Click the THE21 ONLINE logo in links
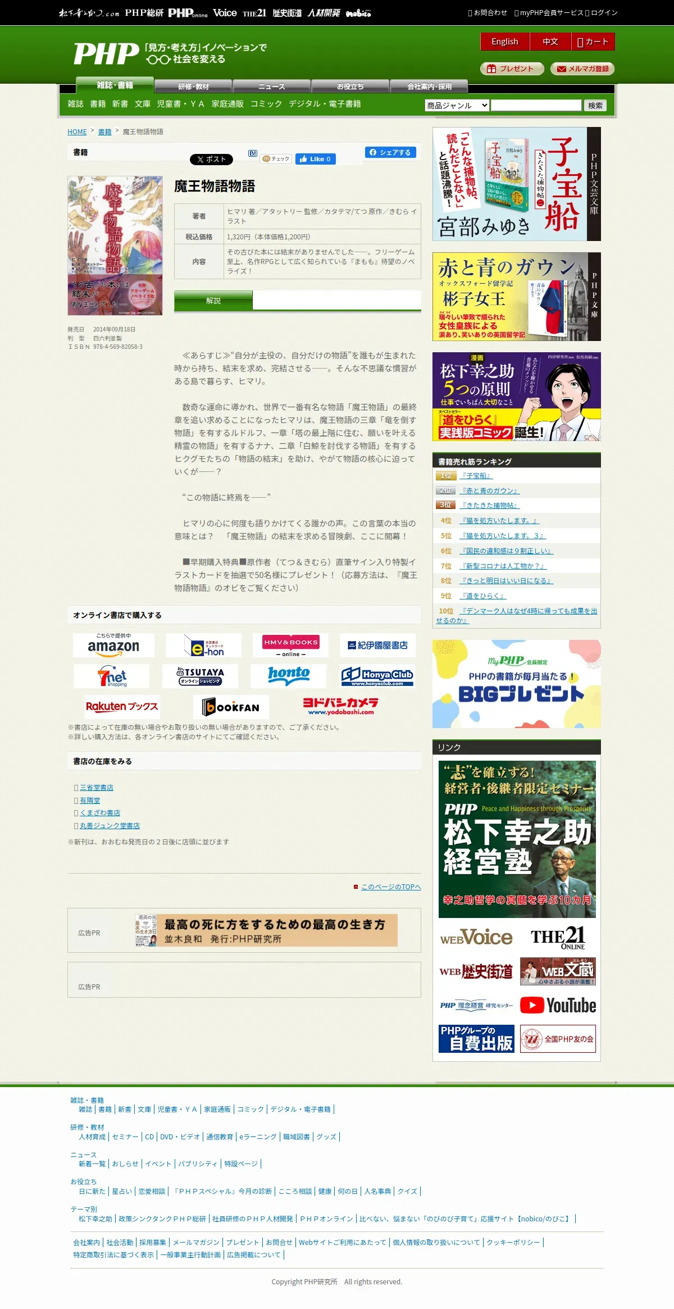The width and height of the screenshot is (674, 1309). (x=558, y=938)
